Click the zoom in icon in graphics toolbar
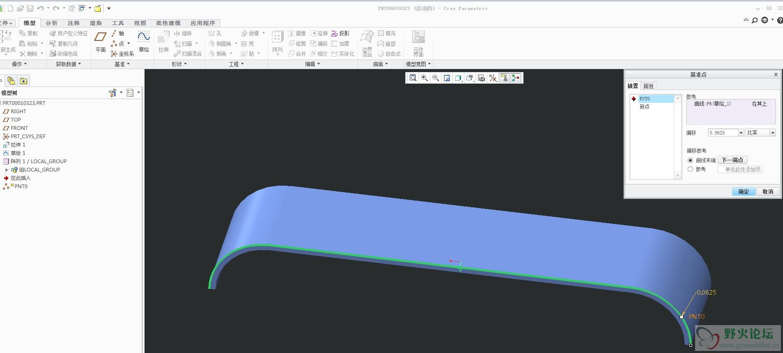 pyautogui.click(x=424, y=78)
